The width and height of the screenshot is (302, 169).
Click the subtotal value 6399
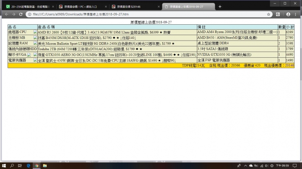tap(289, 32)
